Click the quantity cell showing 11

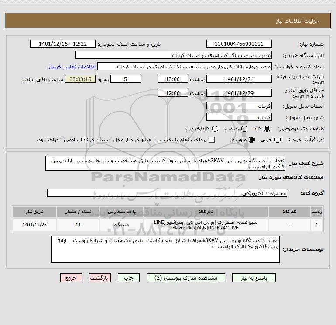click(x=78, y=225)
